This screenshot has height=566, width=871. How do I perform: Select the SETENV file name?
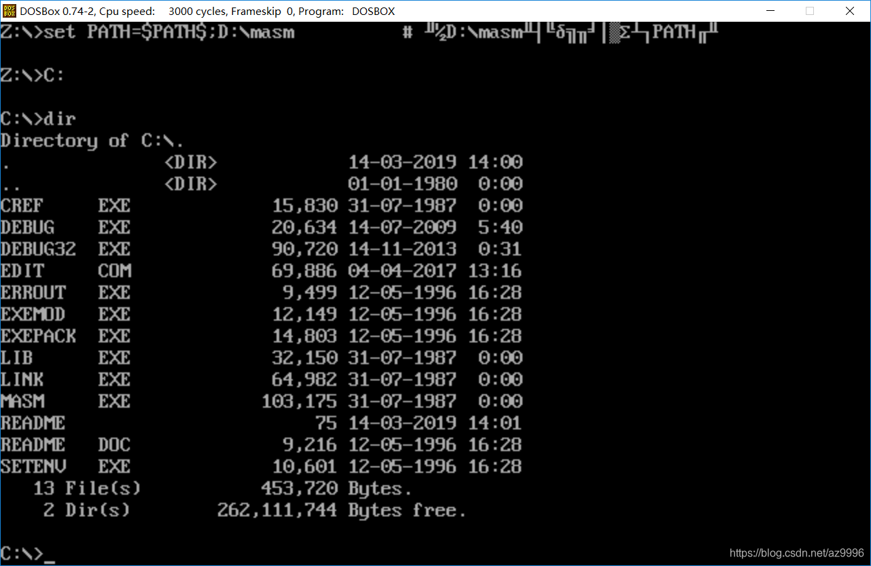click(33, 467)
